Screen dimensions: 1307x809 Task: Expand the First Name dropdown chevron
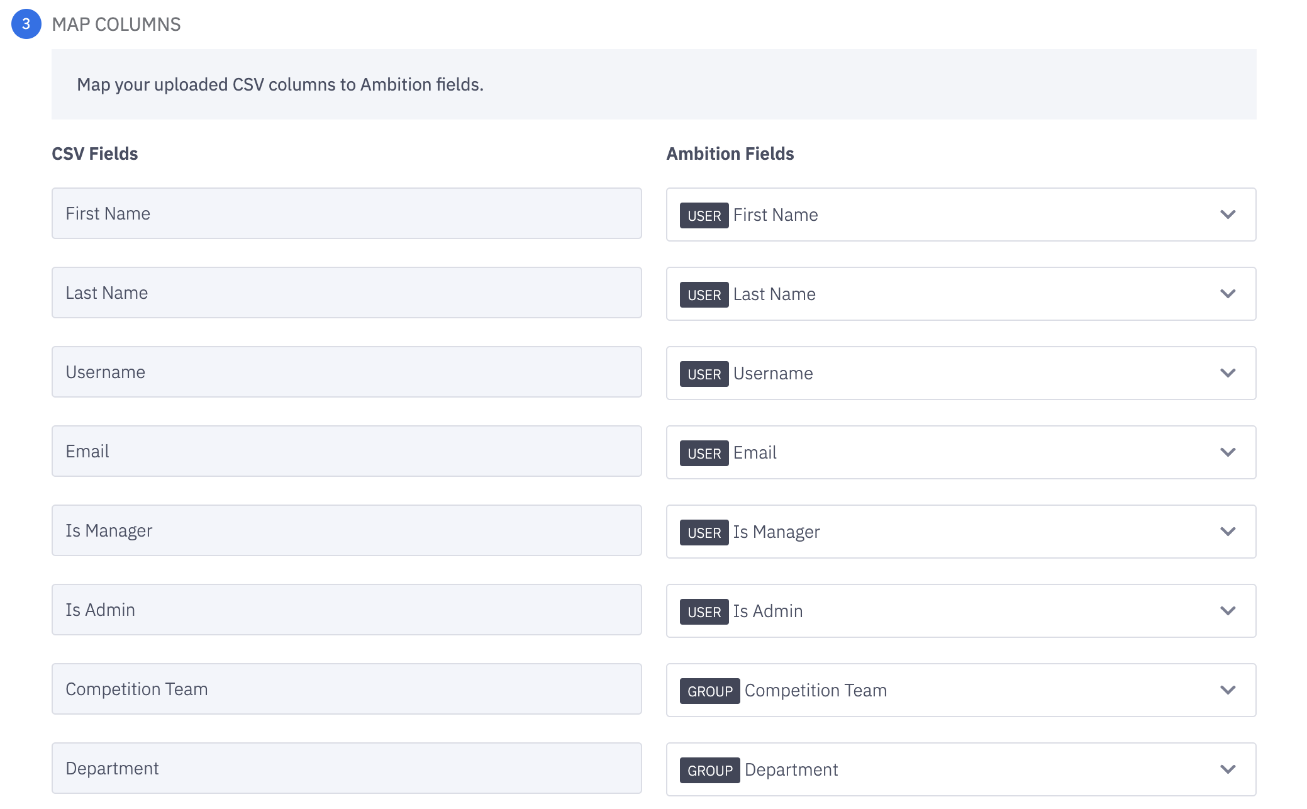click(x=1227, y=215)
